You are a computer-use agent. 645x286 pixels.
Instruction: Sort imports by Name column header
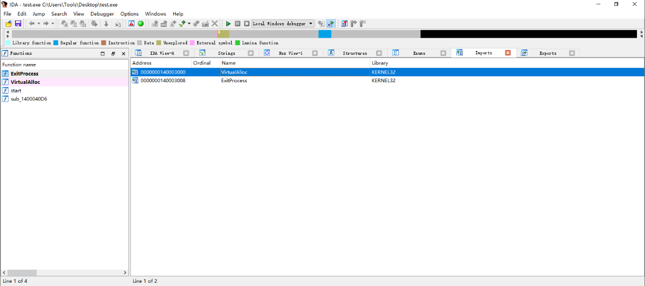pyautogui.click(x=295, y=63)
